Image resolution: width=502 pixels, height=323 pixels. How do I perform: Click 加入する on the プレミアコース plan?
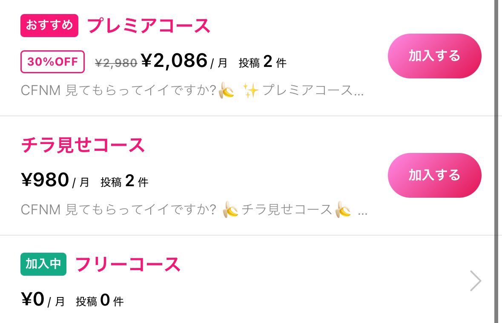coord(435,55)
